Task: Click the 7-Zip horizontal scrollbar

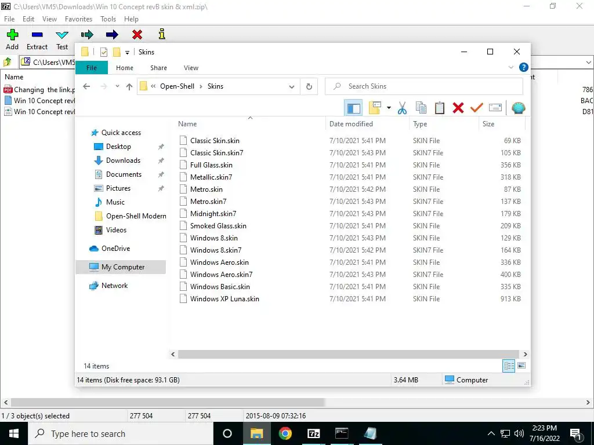Action: pos(168,402)
